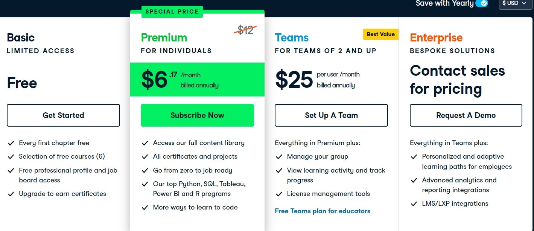Open the $ USD currency dropdown
The height and width of the screenshot is (231, 534).
click(x=515, y=3)
